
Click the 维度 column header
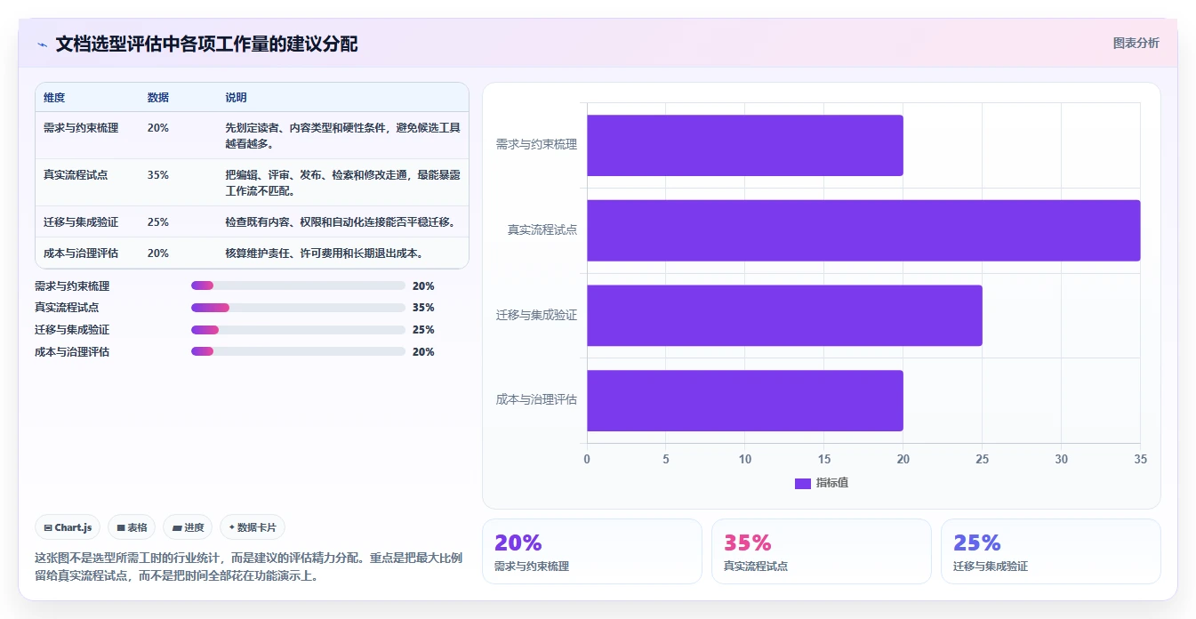[x=54, y=98]
